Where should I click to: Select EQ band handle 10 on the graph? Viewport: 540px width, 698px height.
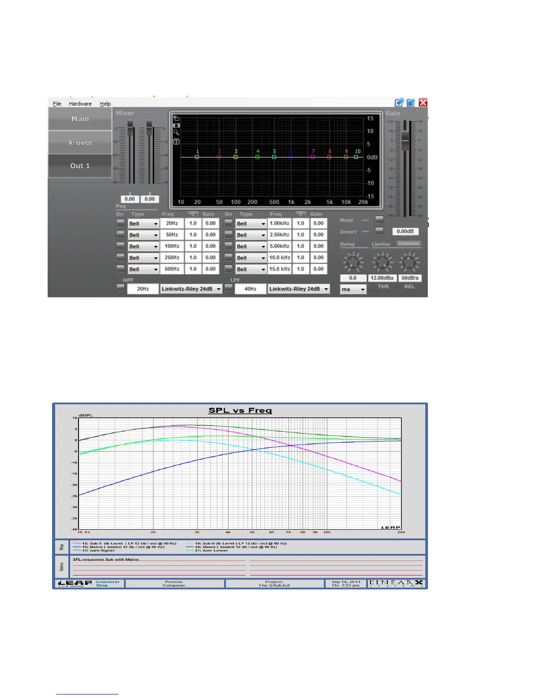pyautogui.click(x=356, y=157)
